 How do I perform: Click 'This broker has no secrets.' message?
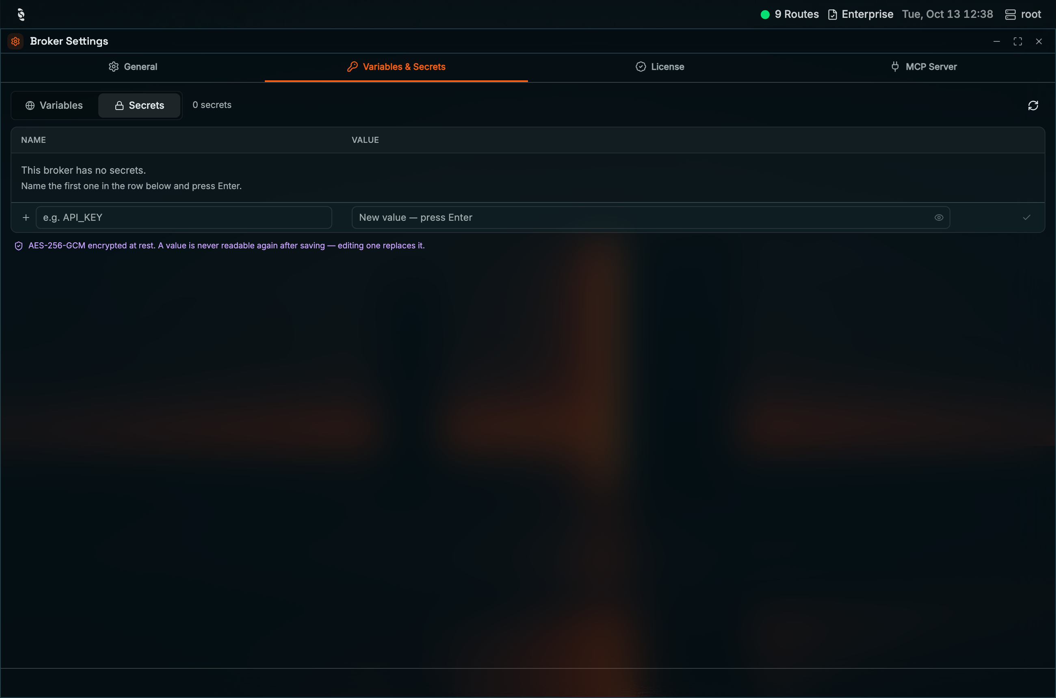pyautogui.click(x=83, y=170)
